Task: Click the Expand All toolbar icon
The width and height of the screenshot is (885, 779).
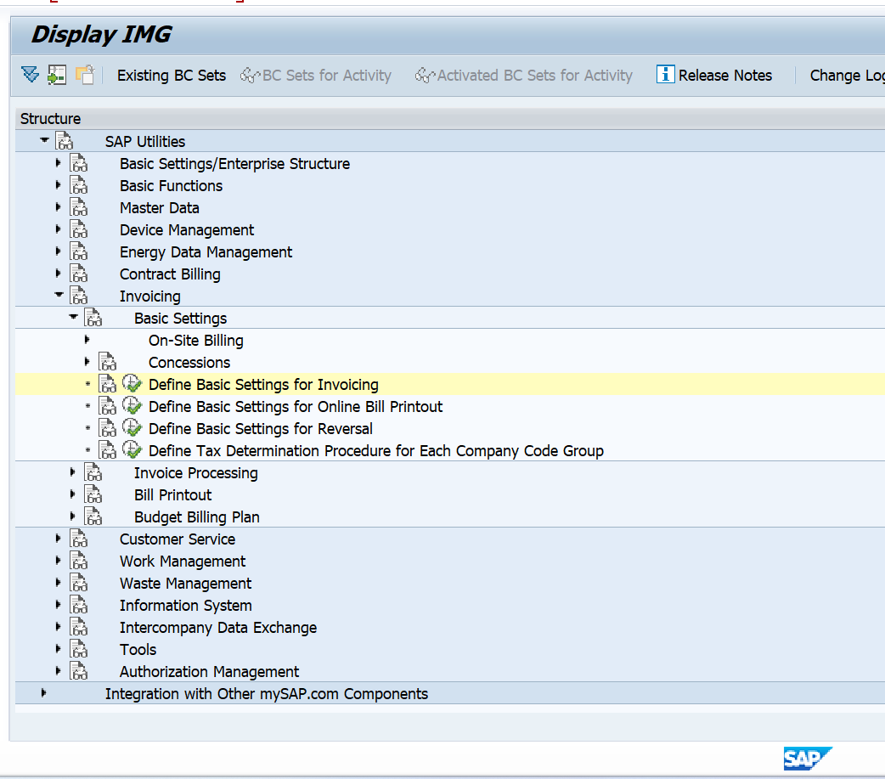Action: [x=30, y=75]
